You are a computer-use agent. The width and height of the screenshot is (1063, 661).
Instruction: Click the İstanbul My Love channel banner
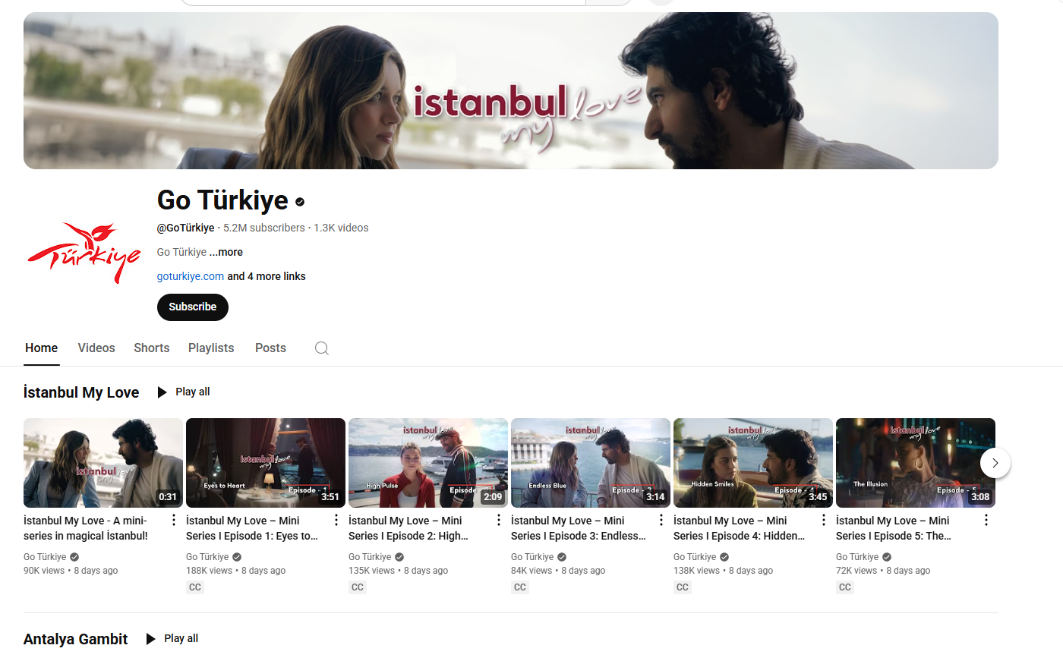coord(510,91)
